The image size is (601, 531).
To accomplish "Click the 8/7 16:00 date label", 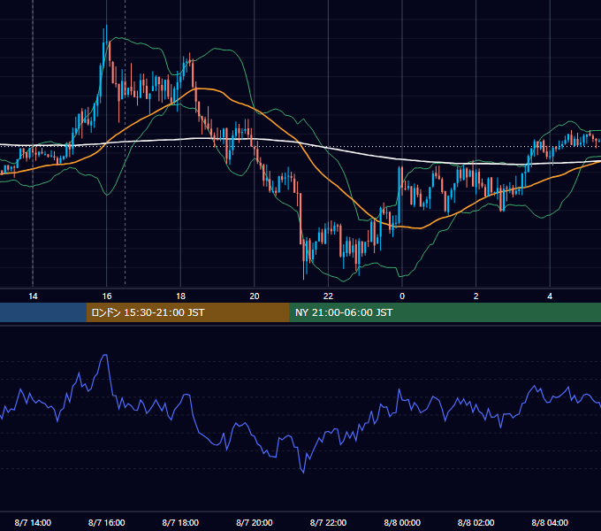I will pyautogui.click(x=107, y=522).
